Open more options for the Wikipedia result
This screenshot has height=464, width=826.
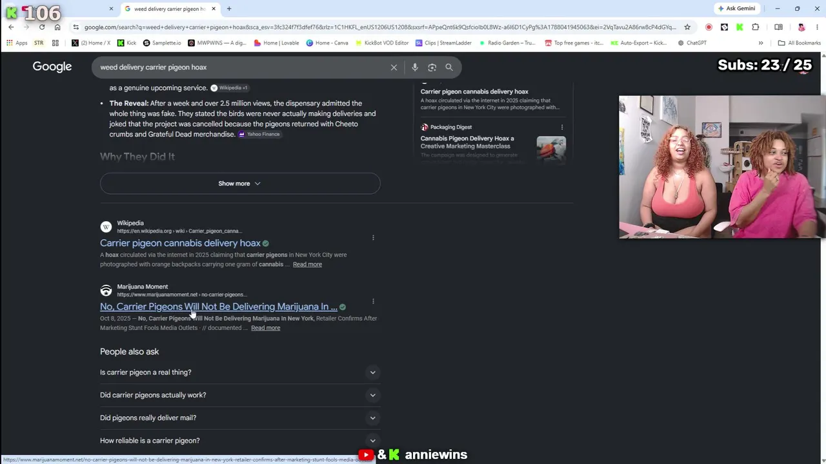click(x=373, y=238)
